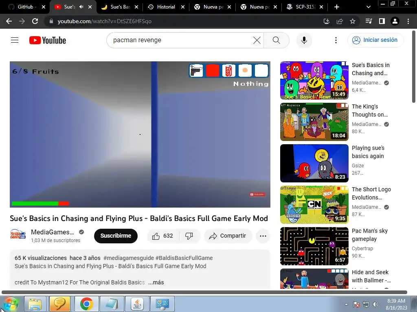Open the #mediagamesguide hashtag link

(x=128, y=258)
